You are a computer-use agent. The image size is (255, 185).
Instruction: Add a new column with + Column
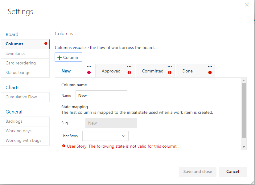[x=68, y=57]
